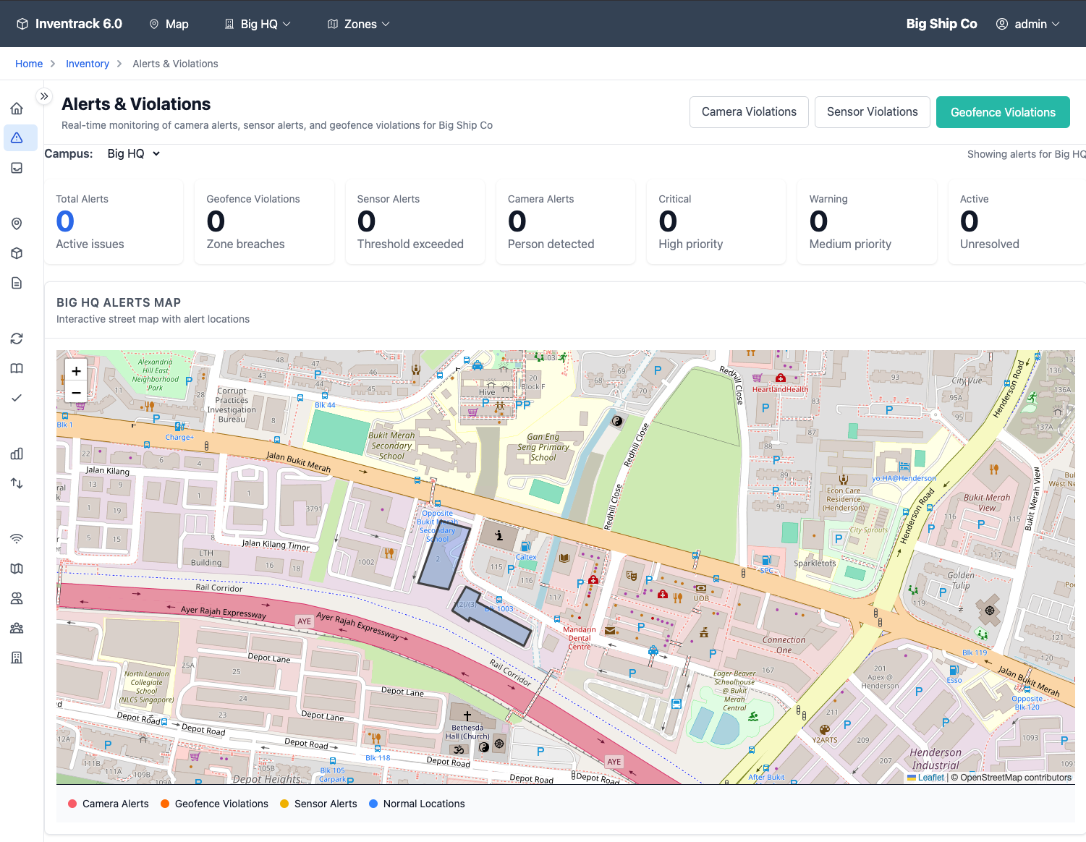Click the zoom in button on the map
This screenshot has width=1086, height=842.
click(x=75, y=370)
